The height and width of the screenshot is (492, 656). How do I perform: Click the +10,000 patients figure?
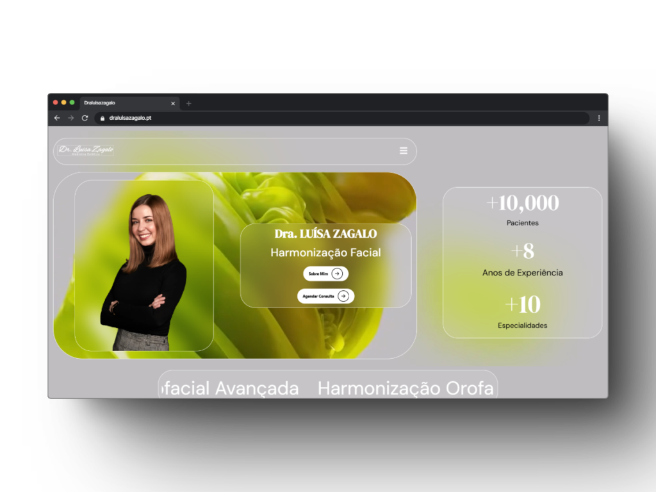click(x=523, y=203)
